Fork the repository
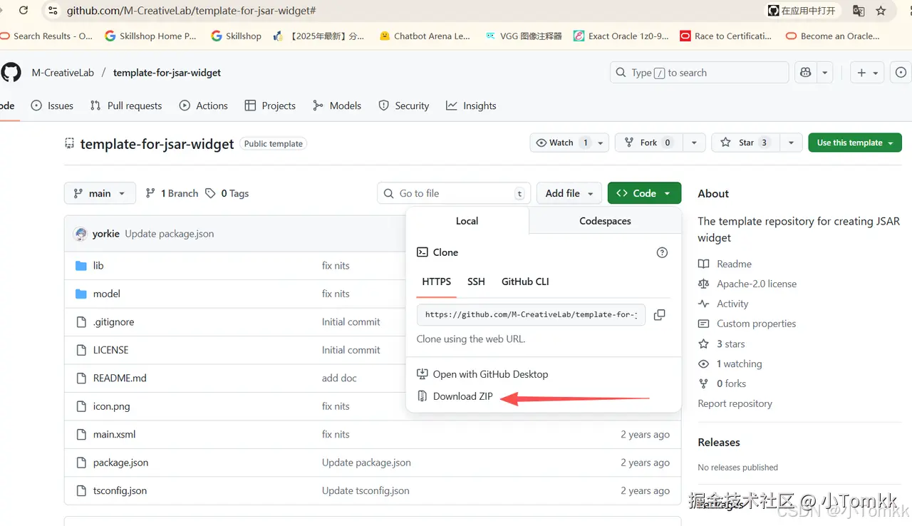912x526 pixels. click(x=648, y=143)
